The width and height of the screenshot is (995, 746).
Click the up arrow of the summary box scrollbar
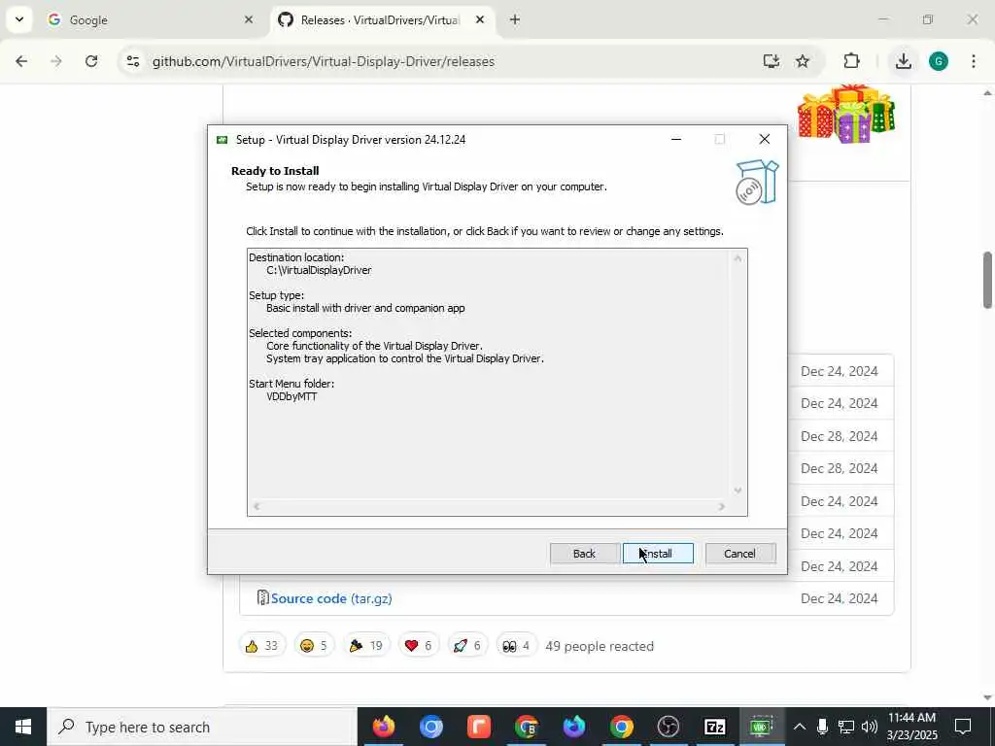coord(738,258)
